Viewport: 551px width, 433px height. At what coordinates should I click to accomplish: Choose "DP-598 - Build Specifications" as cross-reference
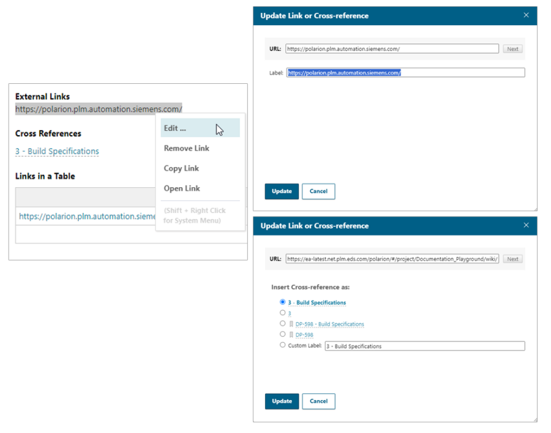click(283, 324)
